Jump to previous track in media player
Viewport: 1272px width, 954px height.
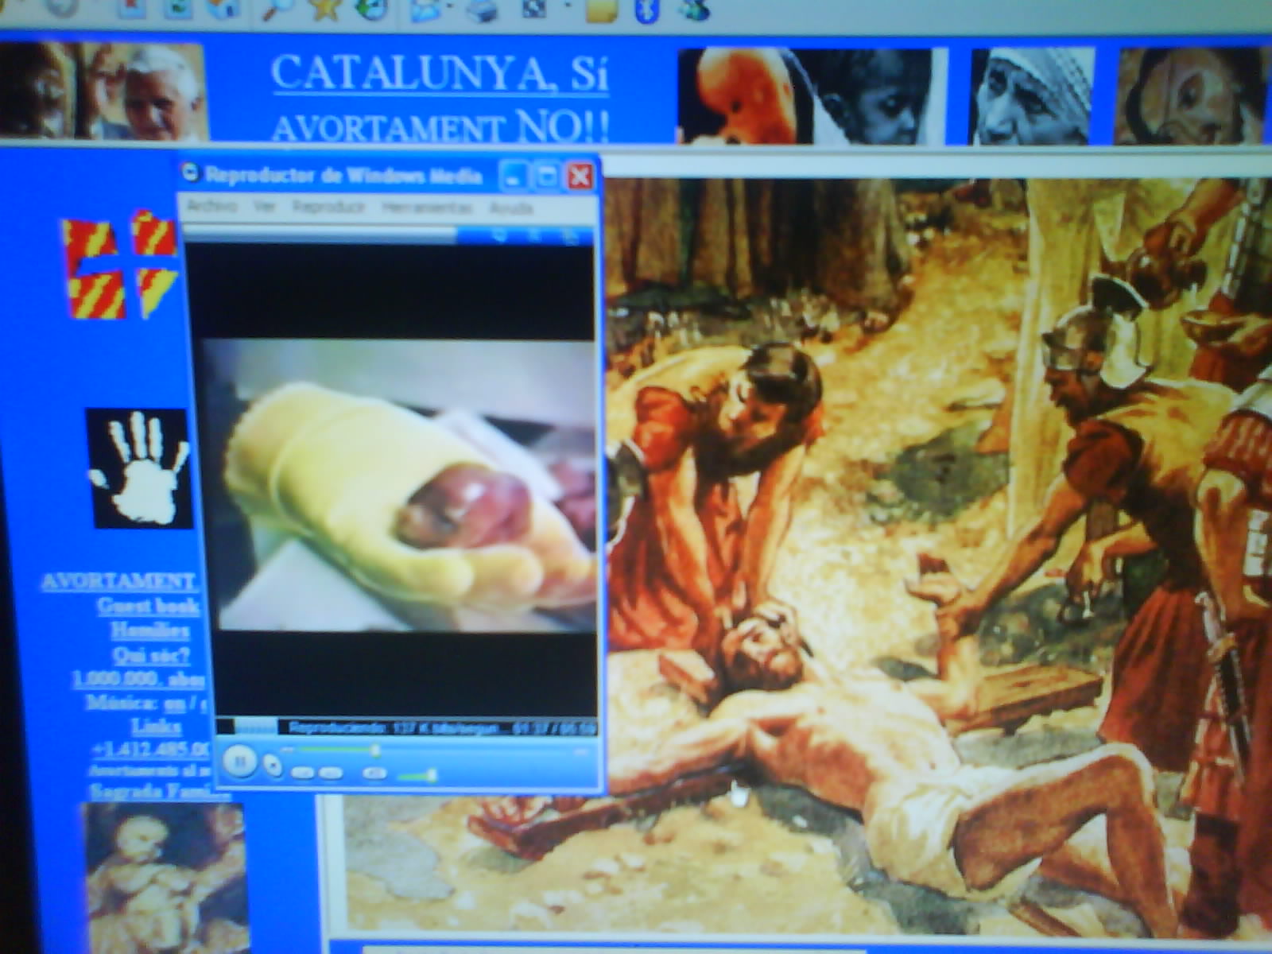click(302, 772)
